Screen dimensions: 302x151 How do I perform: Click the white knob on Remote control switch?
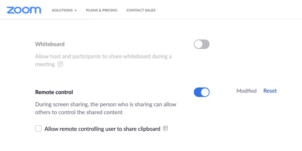205,92
